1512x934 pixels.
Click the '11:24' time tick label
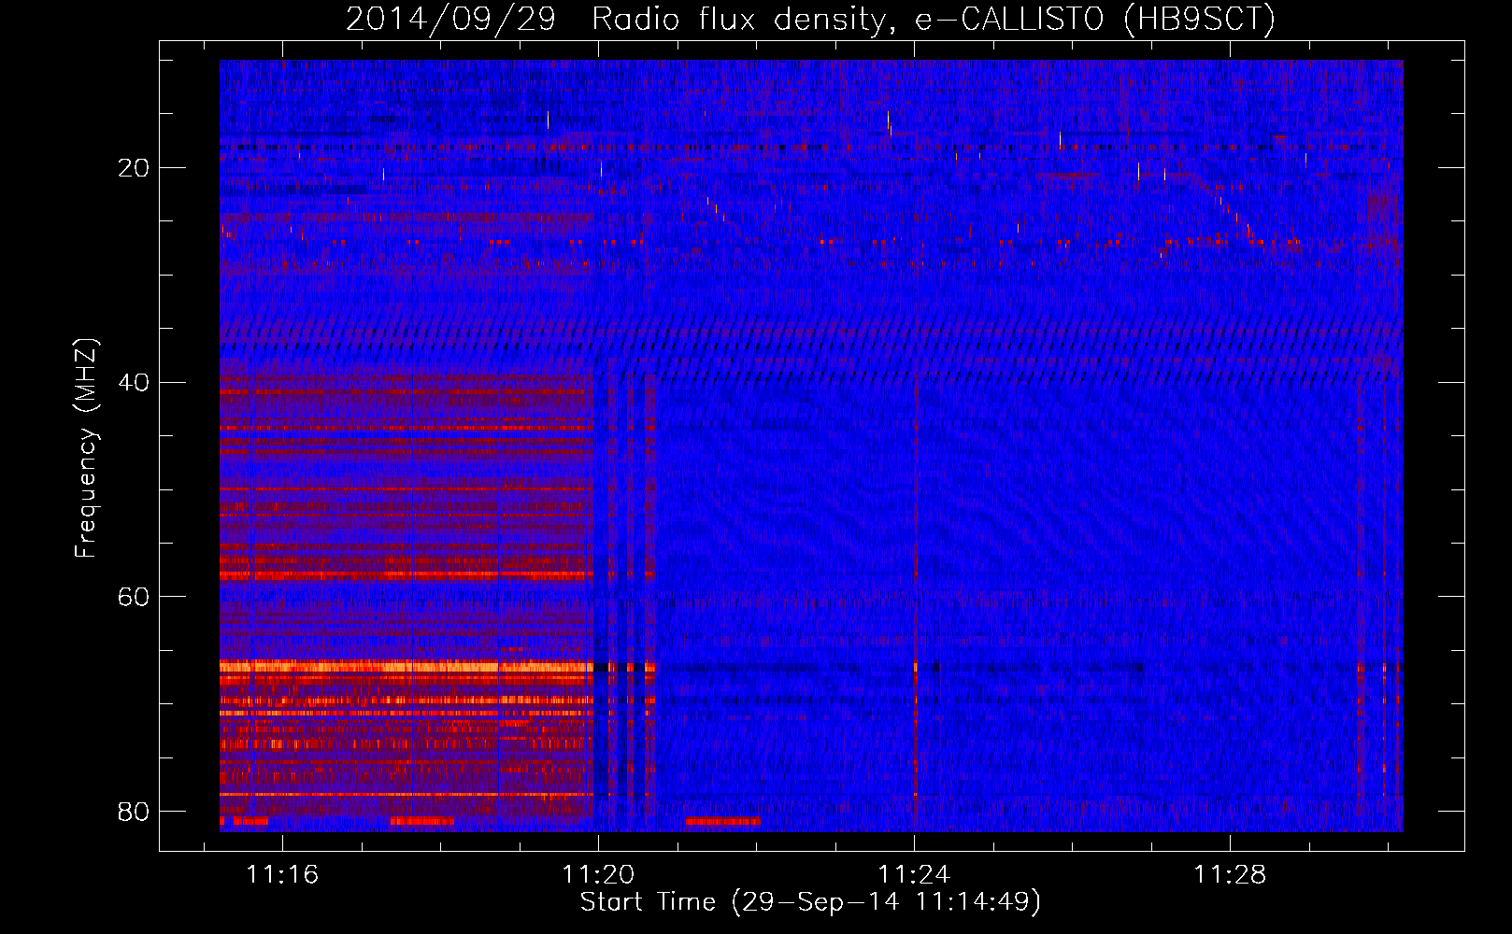(x=914, y=875)
